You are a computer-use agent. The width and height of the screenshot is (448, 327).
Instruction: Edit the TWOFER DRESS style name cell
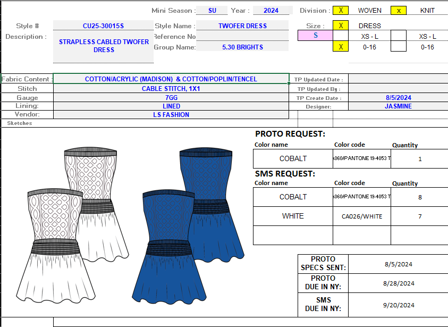242,26
